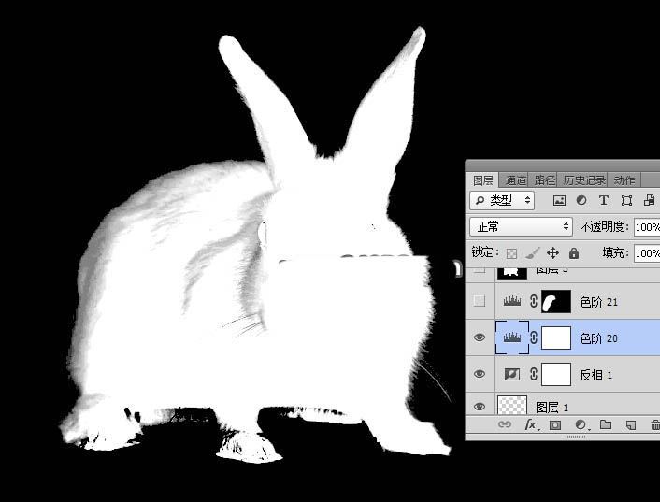Click the lock all padlock icon

click(x=573, y=253)
